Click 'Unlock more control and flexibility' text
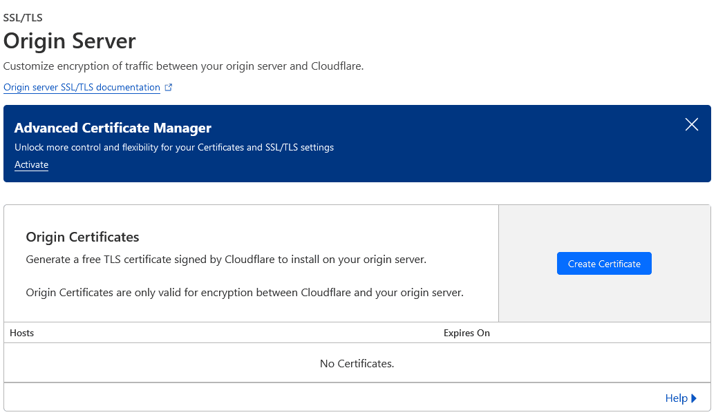Screen dimensions: 716x417 click(174, 147)
